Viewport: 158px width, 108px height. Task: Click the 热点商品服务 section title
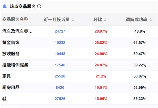point(23,6)
